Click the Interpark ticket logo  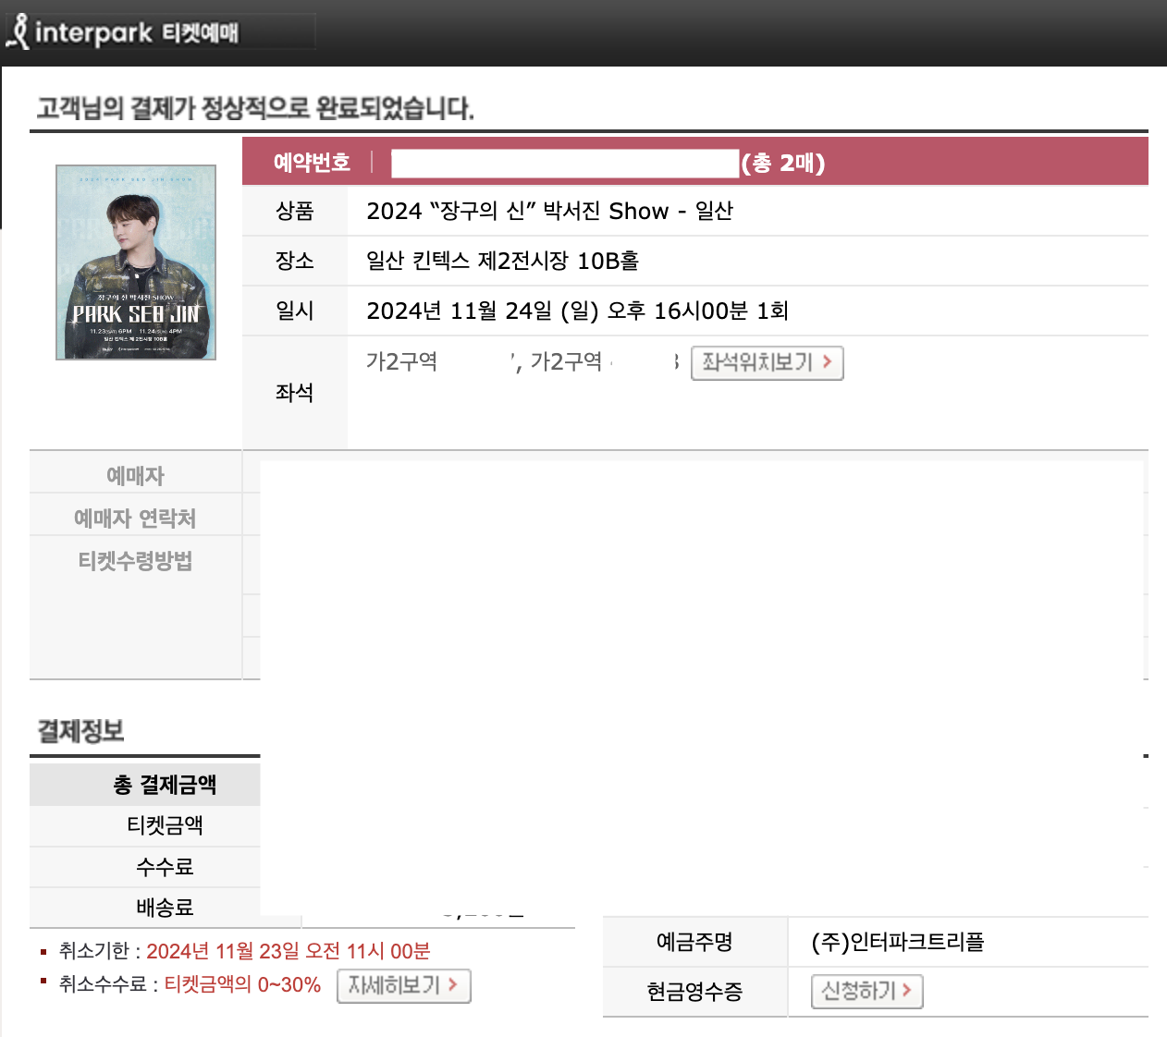[123, 32]
